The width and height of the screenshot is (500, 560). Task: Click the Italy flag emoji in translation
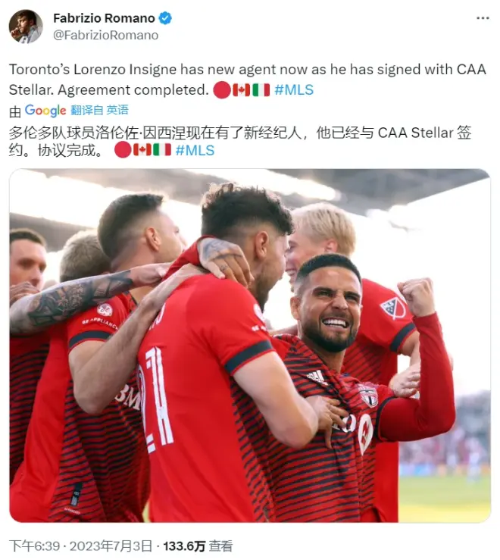coord(162,150)
